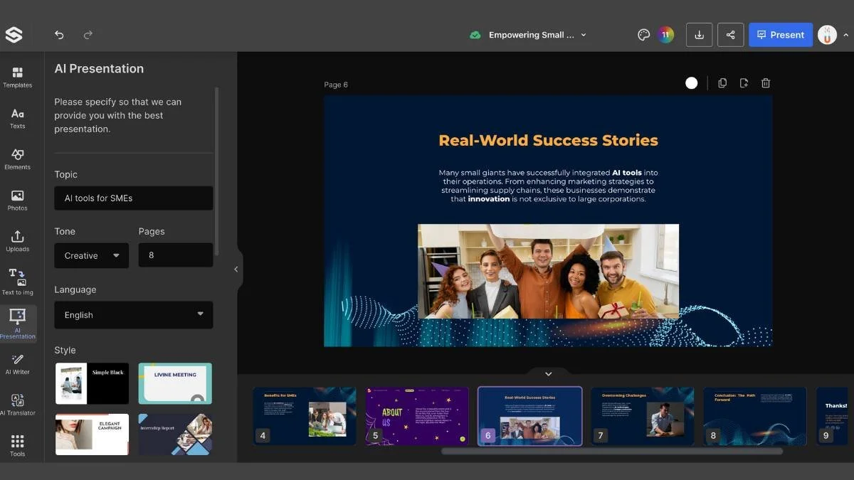Viewport: 854px width, 480px height.
Task: Open the AI Writer tool
Action: coord(18,364)
